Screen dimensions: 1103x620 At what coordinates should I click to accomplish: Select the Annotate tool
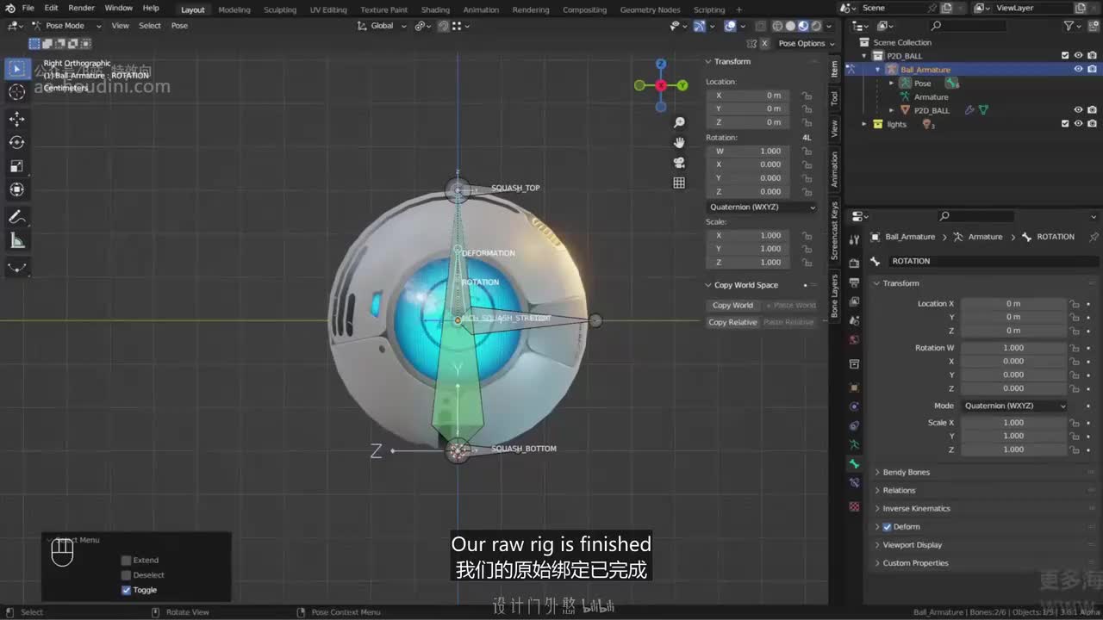coord(16,217)
